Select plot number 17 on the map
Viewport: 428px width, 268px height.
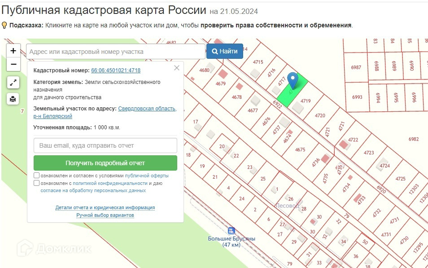pos(196,122)
